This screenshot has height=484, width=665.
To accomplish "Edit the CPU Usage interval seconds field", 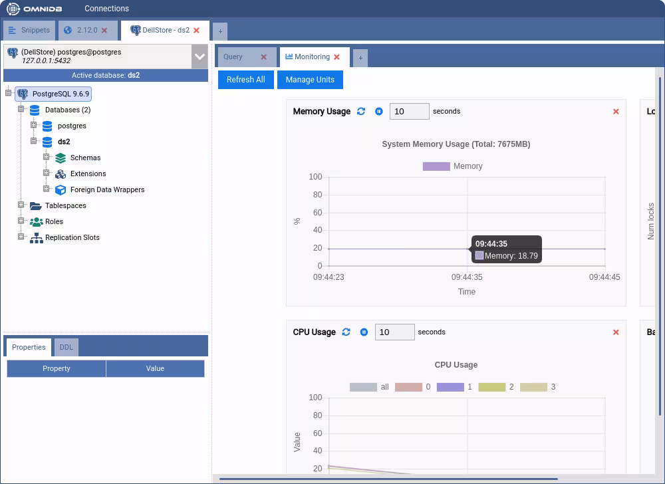I will [x=395, y=332].
